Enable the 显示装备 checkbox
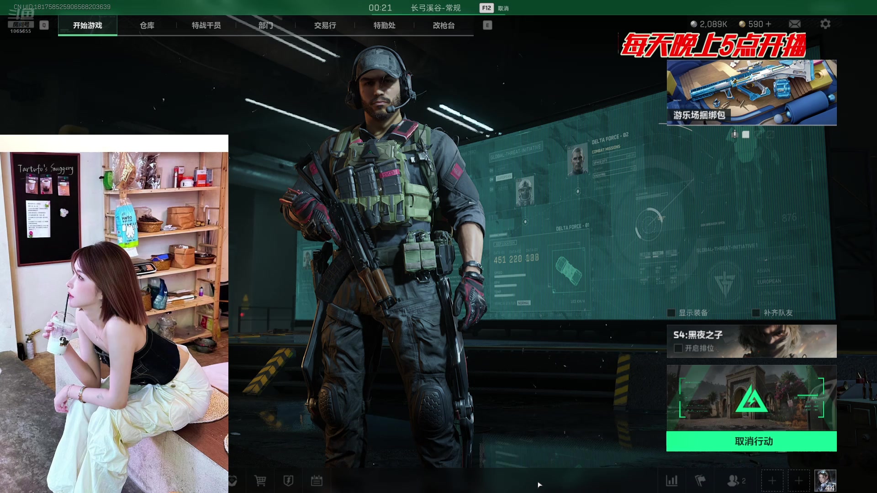The image size is (877, 493). pyautogui.click(x=671, y=313)
